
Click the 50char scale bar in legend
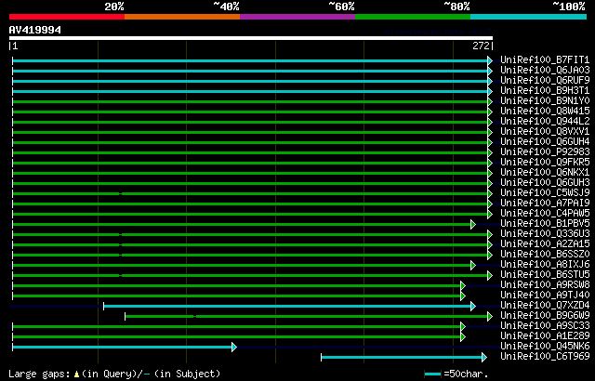[432, 374]
